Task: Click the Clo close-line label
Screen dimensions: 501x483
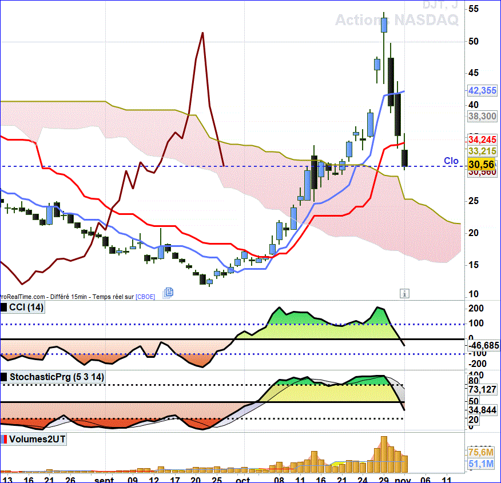Action: [451, 161]
